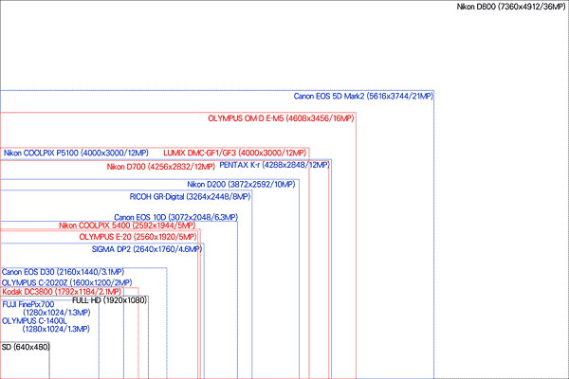
Task: Select the OLYMPUS C-2020Z label
Action: tap(66, 282)
